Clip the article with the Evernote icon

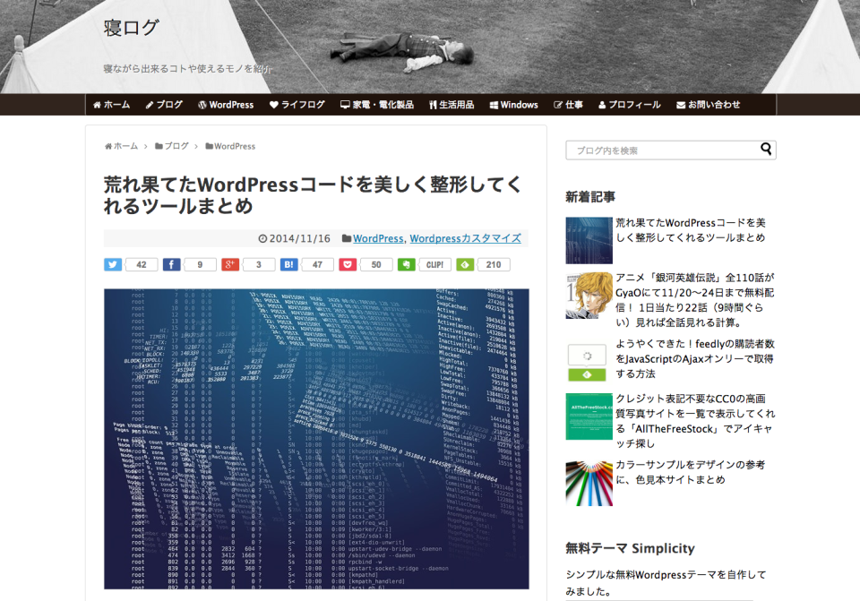point(407,264)
